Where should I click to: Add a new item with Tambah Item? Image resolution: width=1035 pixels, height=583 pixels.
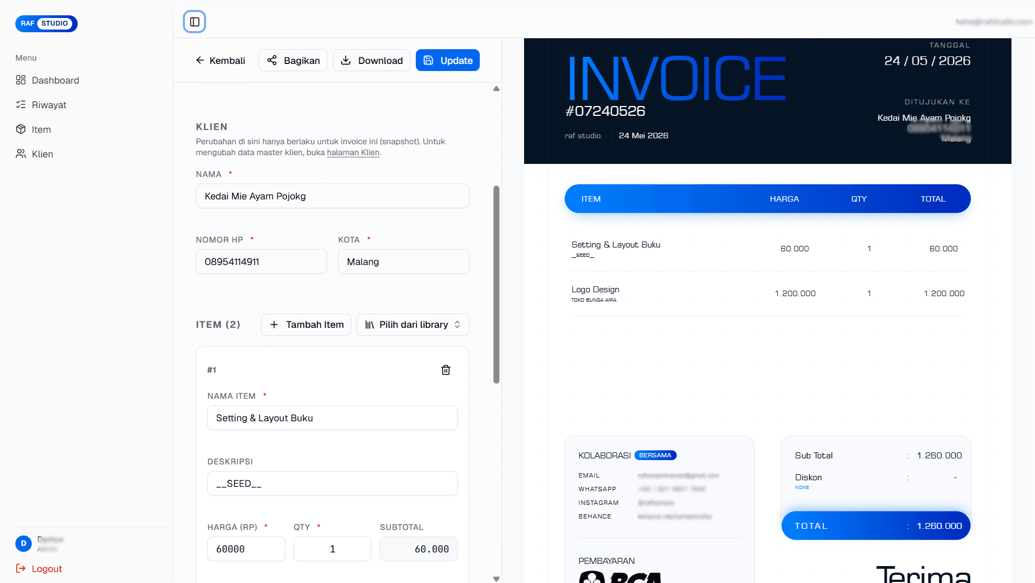306,325
